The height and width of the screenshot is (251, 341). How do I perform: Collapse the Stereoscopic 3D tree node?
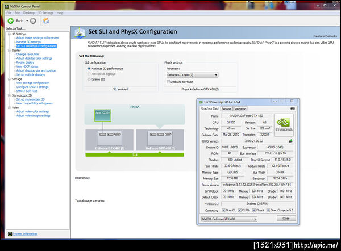pyautogui.click(x=9, y=95)
